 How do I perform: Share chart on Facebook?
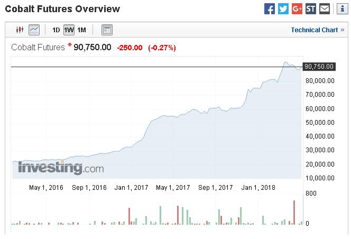270,9
